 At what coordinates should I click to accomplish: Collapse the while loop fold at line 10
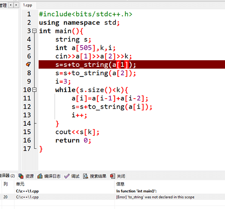pos(34,90)
